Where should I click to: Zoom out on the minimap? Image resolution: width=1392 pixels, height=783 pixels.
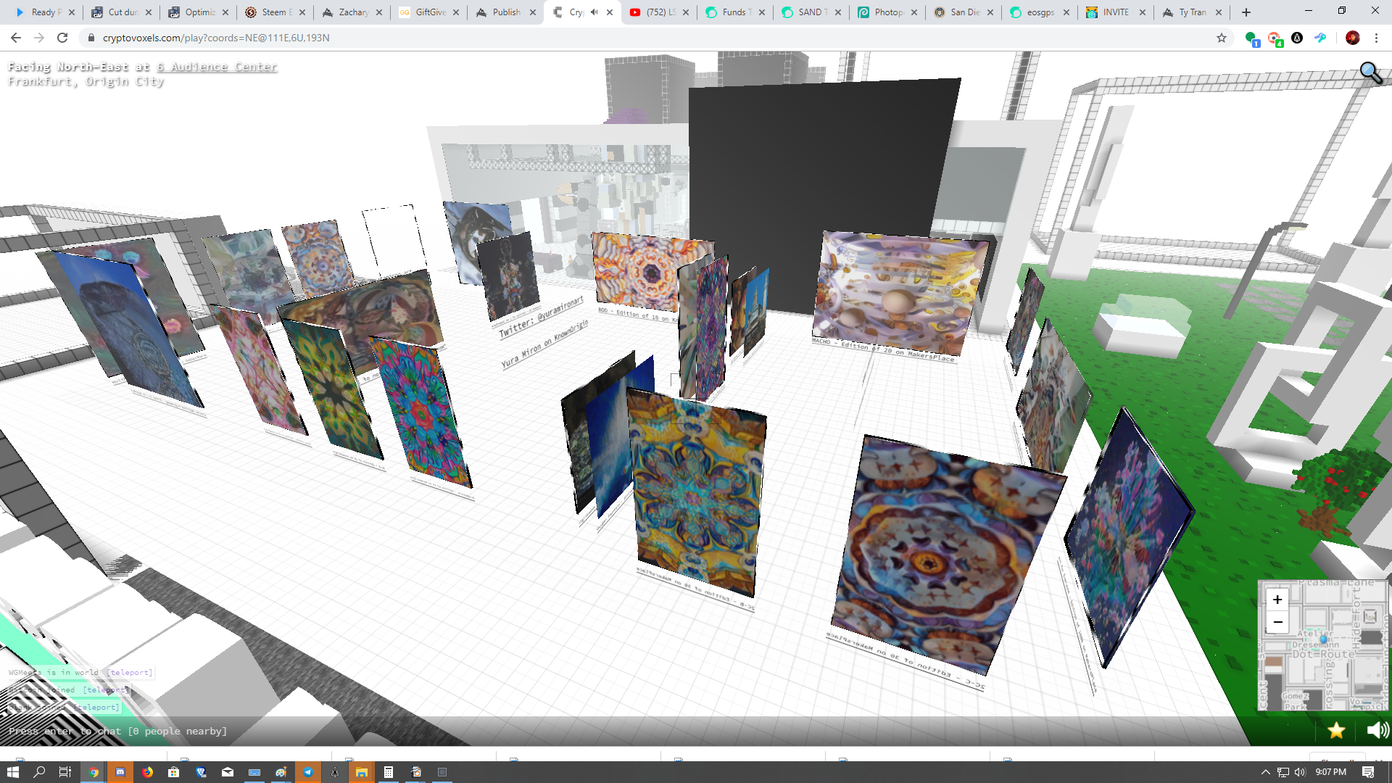(x=1277, y=622)
